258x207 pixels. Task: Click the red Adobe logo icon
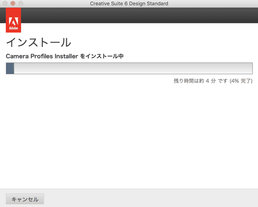(13, 20)
